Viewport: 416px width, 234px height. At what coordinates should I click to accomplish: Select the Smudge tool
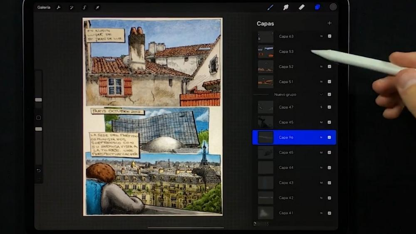[x=286, y=7]
